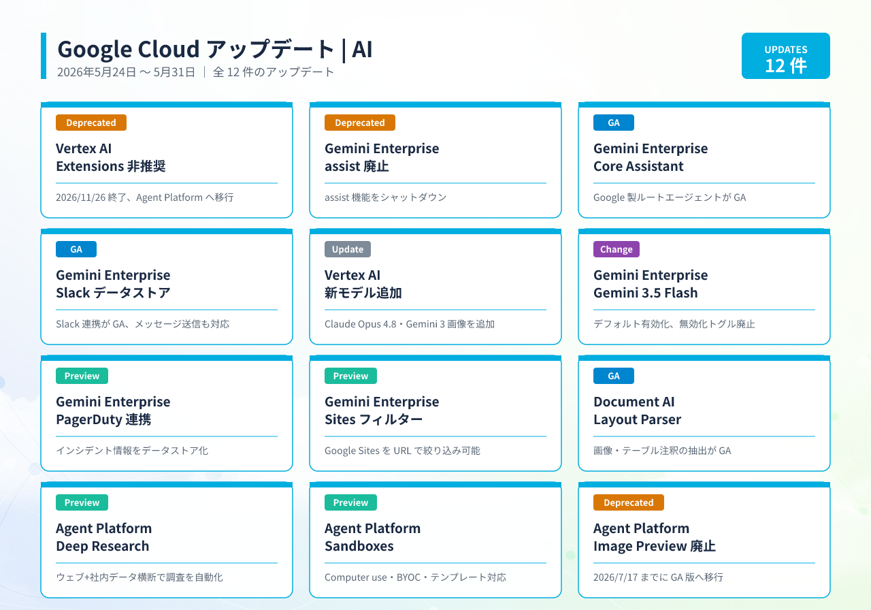The height and width of the screenshot is (610, 871).
Task: Click text 2026/7/17 までに GA 版へ移行
Action: pyautogui.click(x=658, y=577)
